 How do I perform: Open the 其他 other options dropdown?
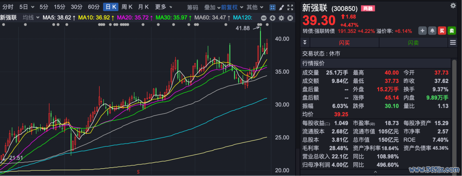click(x=255, y=7)
